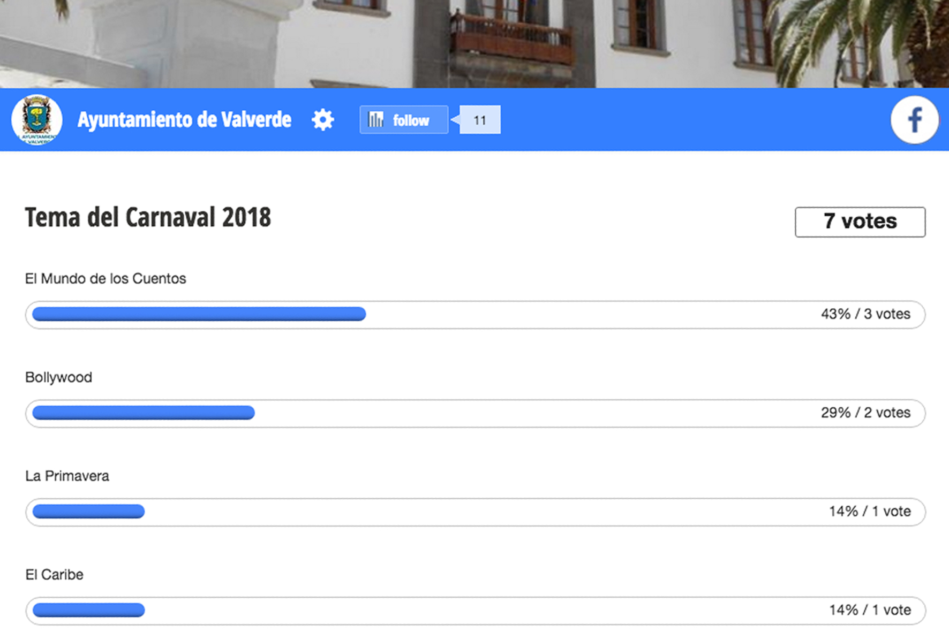Click the follower count badge showing 11
Viewport: 949px width, 632px height.
(x=480, y=120)
